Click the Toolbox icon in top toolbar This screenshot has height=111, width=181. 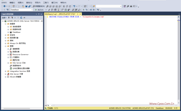131,6
